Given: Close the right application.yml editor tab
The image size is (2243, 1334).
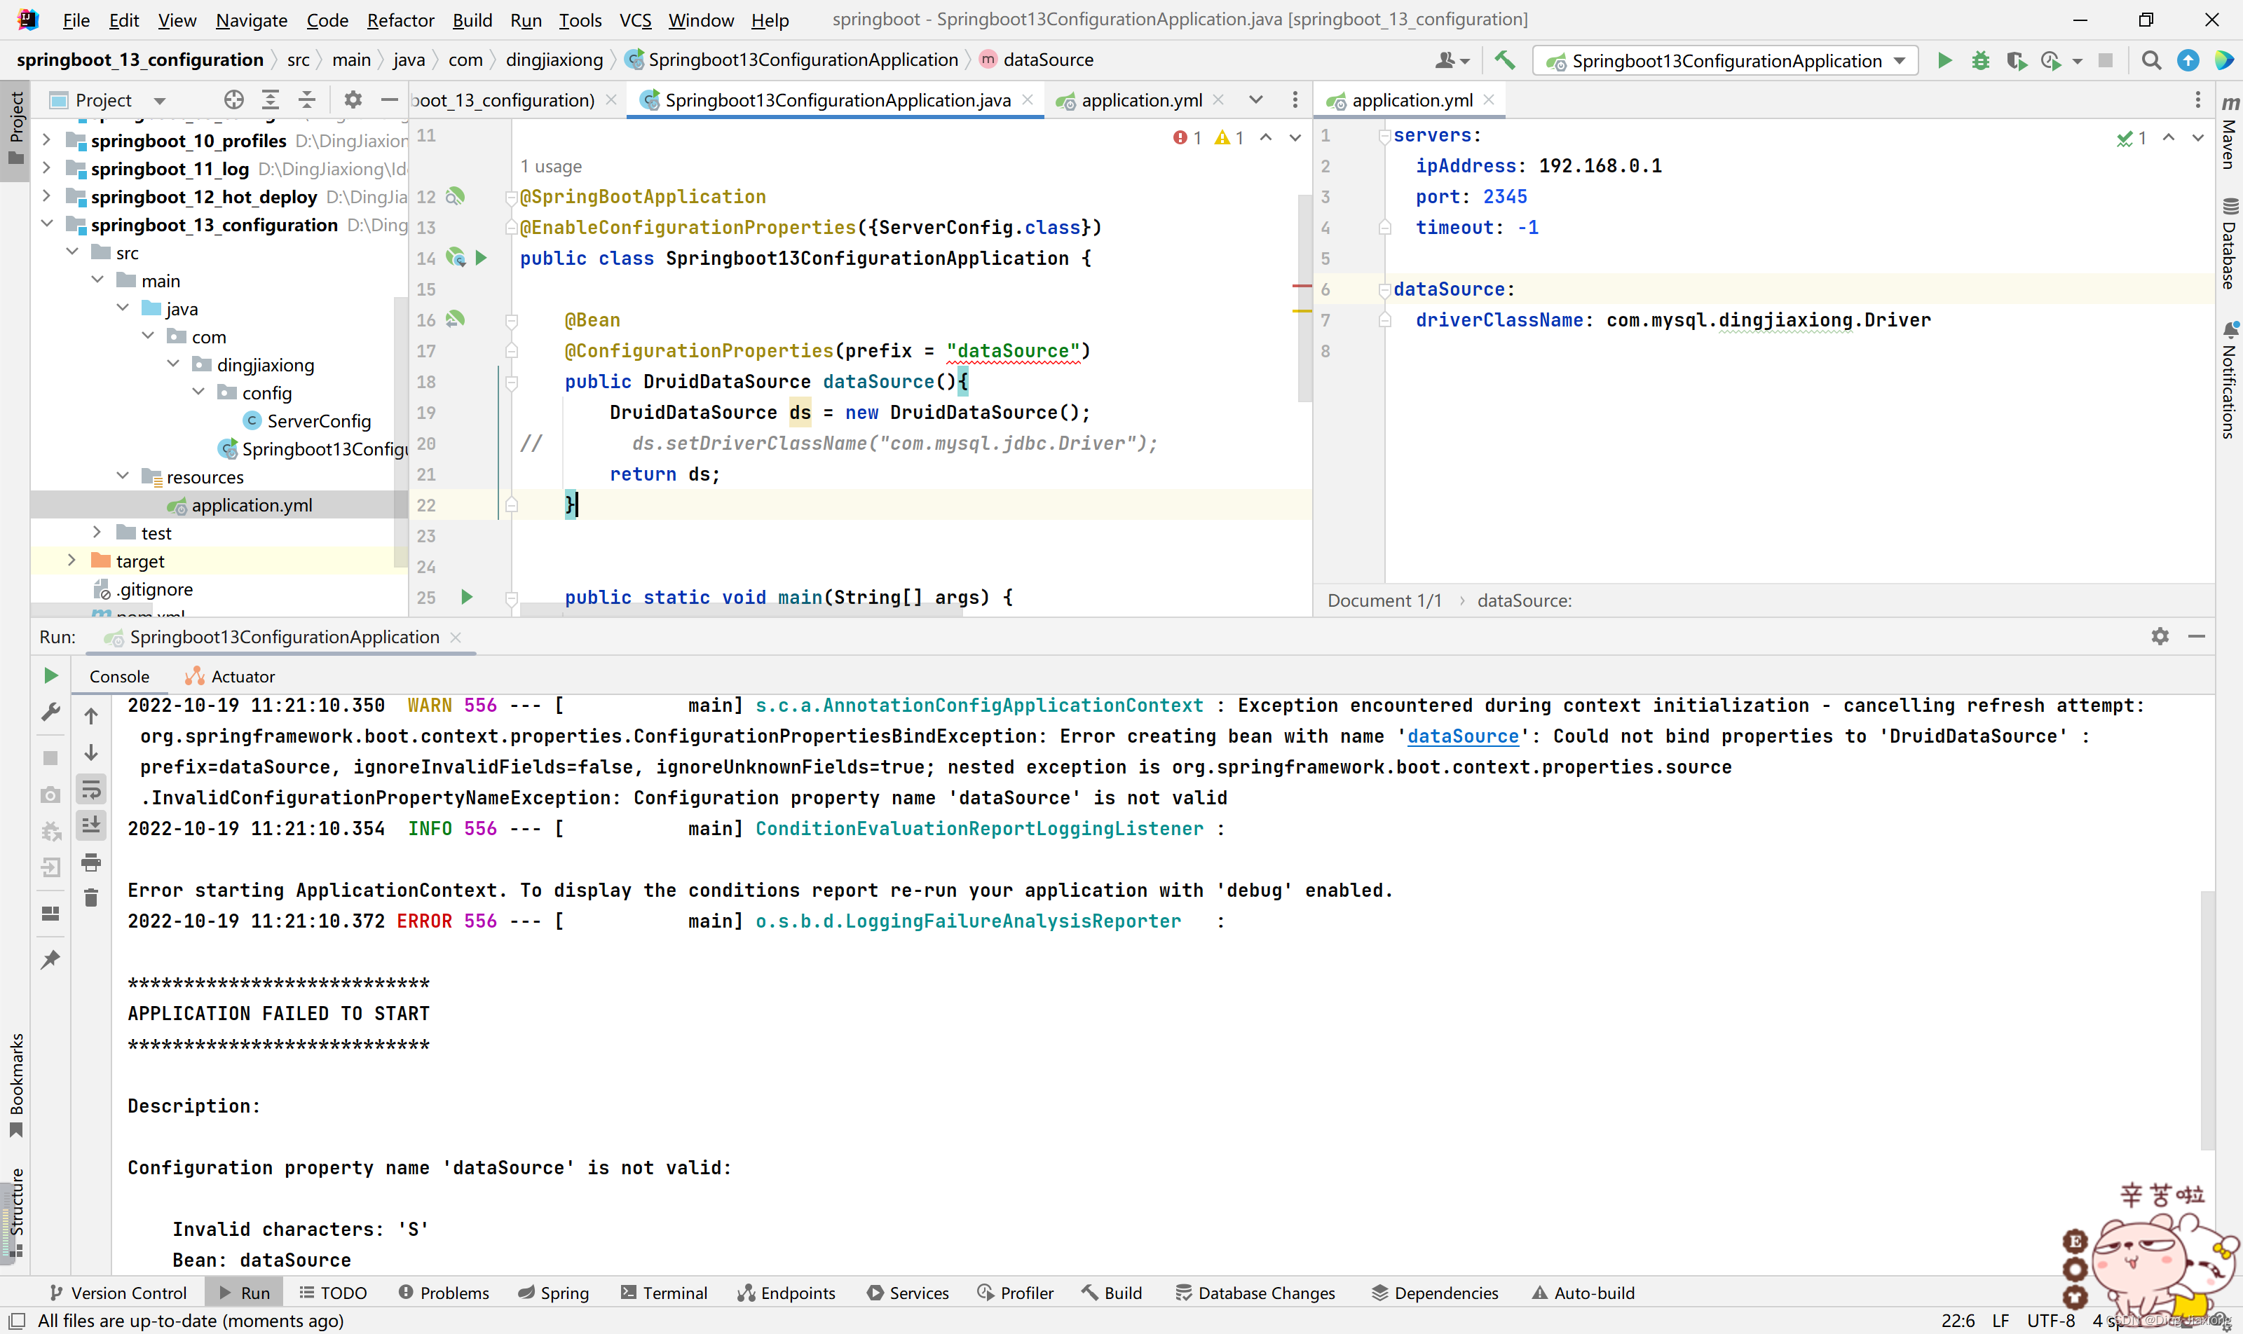Looking at the screenshot, I should click(x=1488, y=99).
